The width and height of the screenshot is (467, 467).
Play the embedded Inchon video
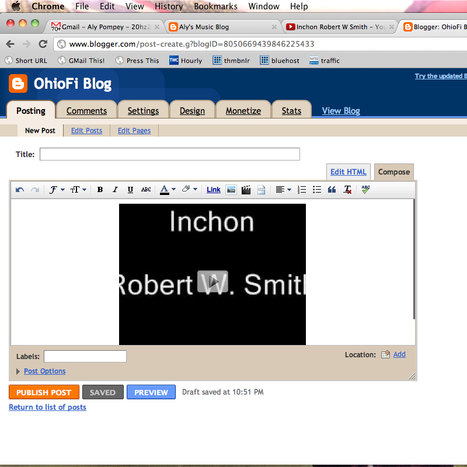coord(212,281)
